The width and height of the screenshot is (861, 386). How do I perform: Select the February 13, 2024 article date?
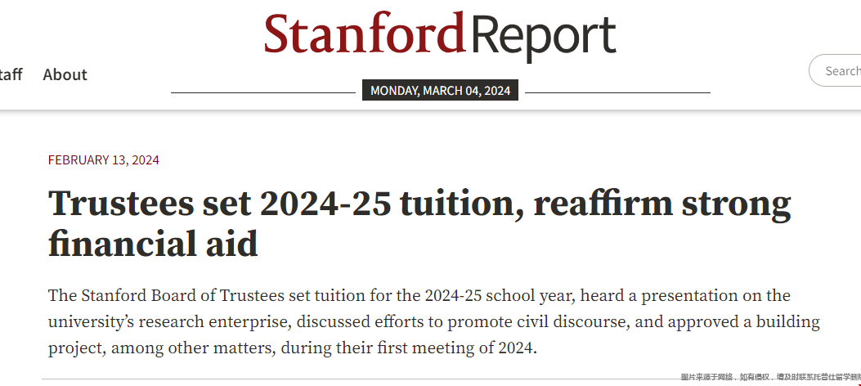pyautogui.click(x=104, y=159)
